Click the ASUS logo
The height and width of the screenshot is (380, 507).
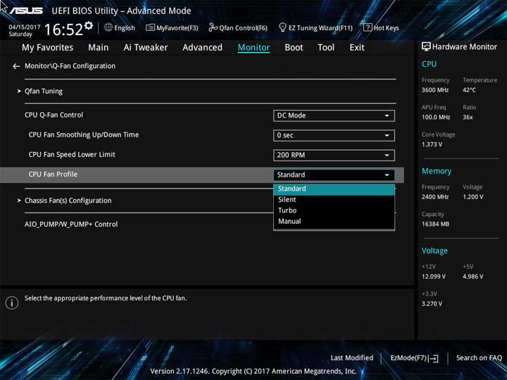(x=26, y=11)
